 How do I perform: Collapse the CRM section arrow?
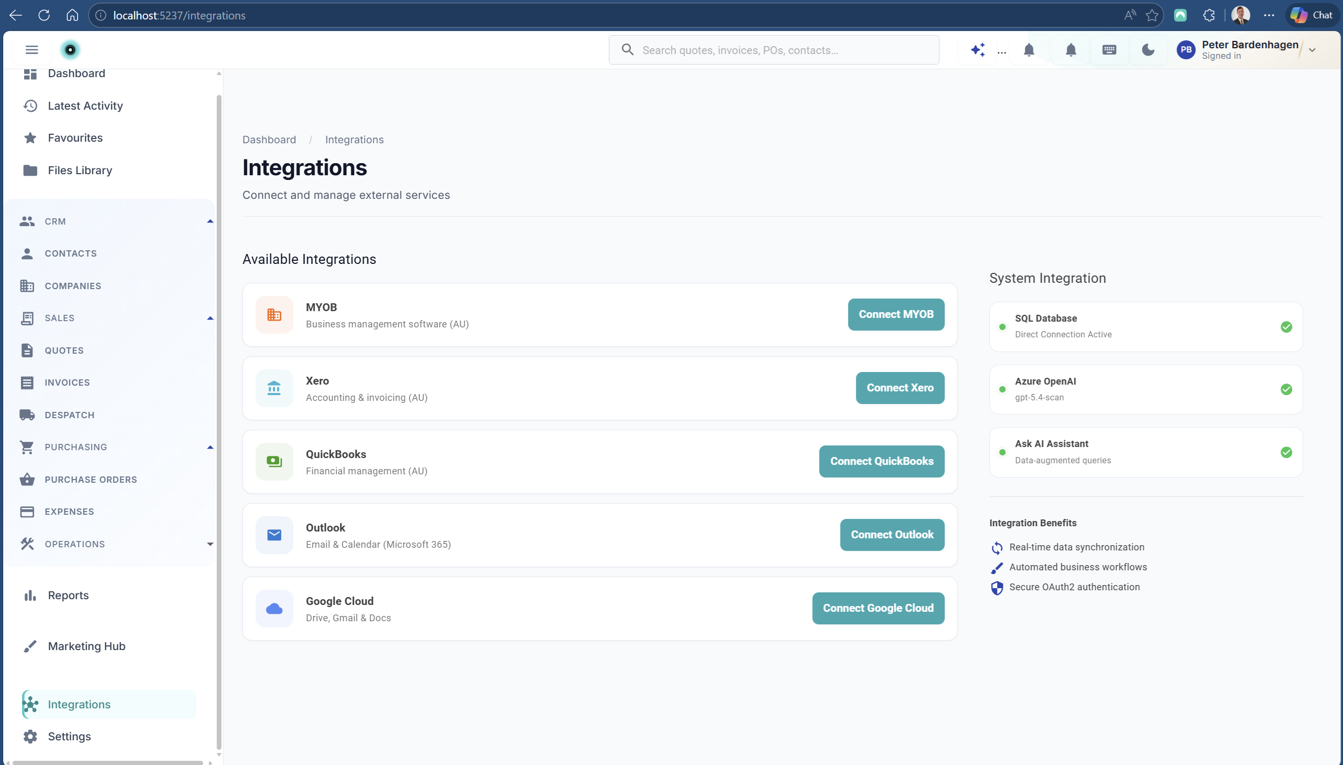click(x=209, y=221)
